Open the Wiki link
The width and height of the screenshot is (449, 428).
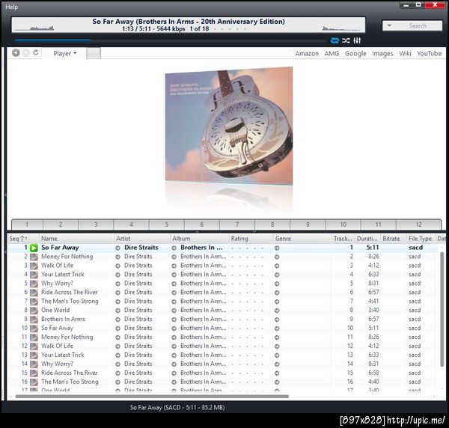tap(405, 54)
